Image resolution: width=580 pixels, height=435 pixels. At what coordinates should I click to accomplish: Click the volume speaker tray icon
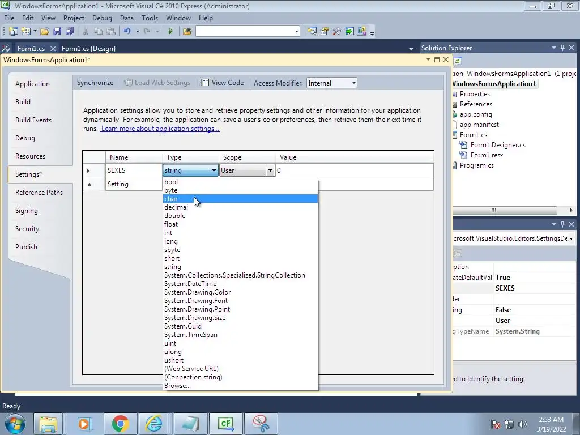[x=523, y=424]
